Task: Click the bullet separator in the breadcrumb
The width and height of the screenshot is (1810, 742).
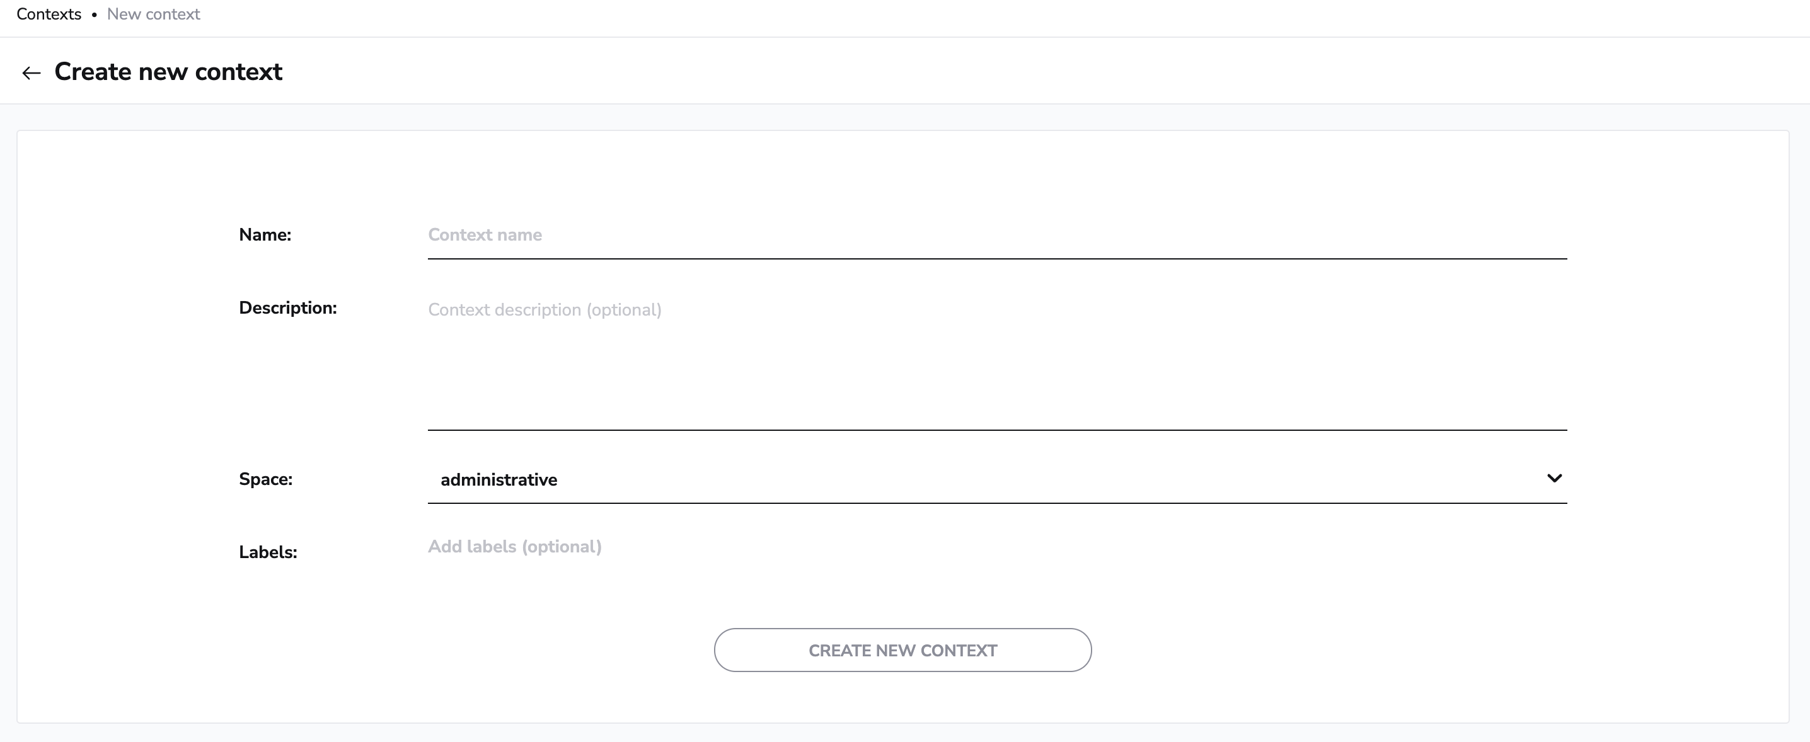Action: click(x=95, y=14)
